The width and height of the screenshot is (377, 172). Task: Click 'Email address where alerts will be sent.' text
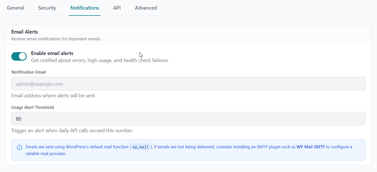(x=54, y=96)
